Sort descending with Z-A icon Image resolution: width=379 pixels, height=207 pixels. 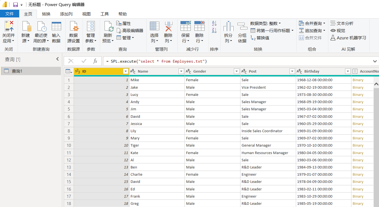[x=214, y=30]
